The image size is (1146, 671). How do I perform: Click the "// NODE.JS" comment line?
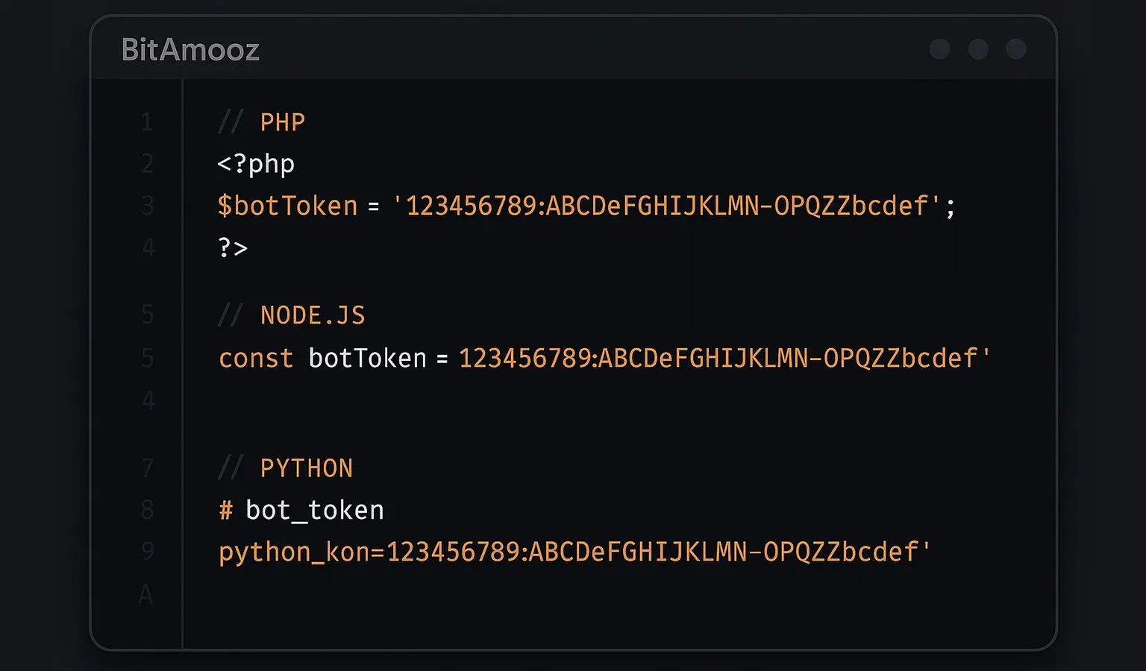(292, 315)
